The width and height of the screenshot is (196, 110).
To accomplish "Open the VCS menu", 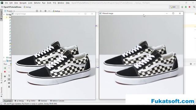I will 55,3.
